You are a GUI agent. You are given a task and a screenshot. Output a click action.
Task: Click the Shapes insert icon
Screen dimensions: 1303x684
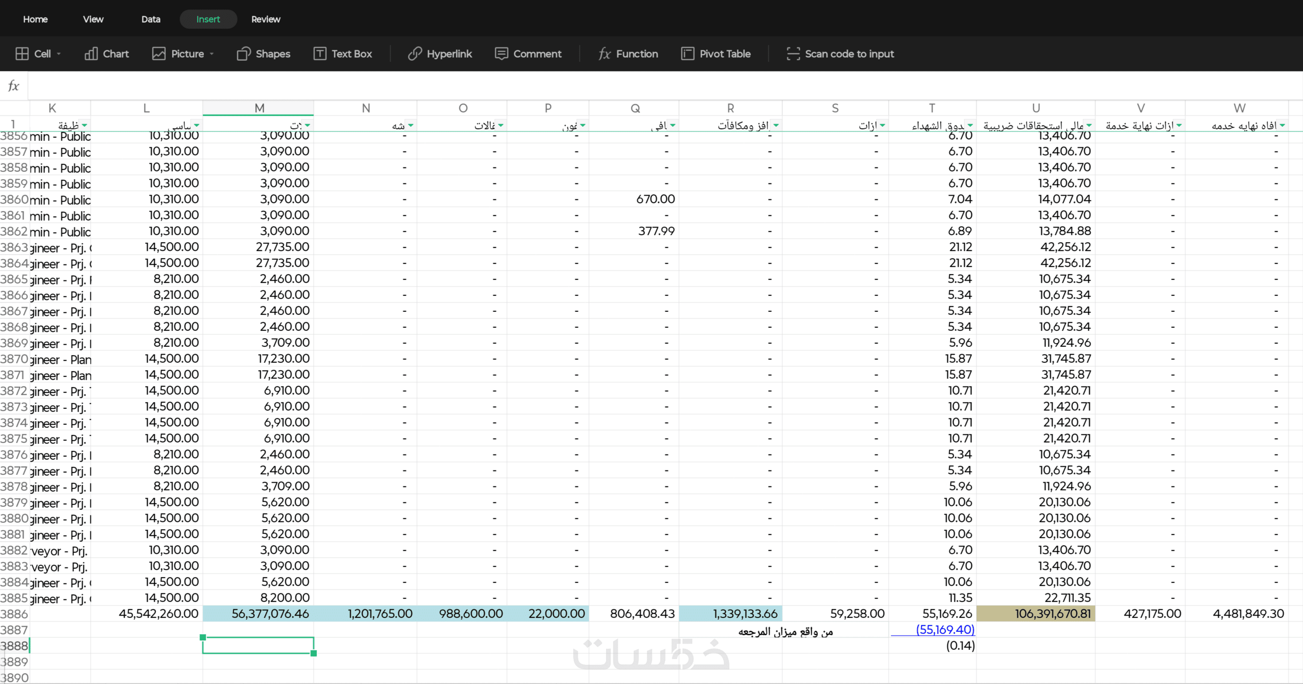click(243, 54)
